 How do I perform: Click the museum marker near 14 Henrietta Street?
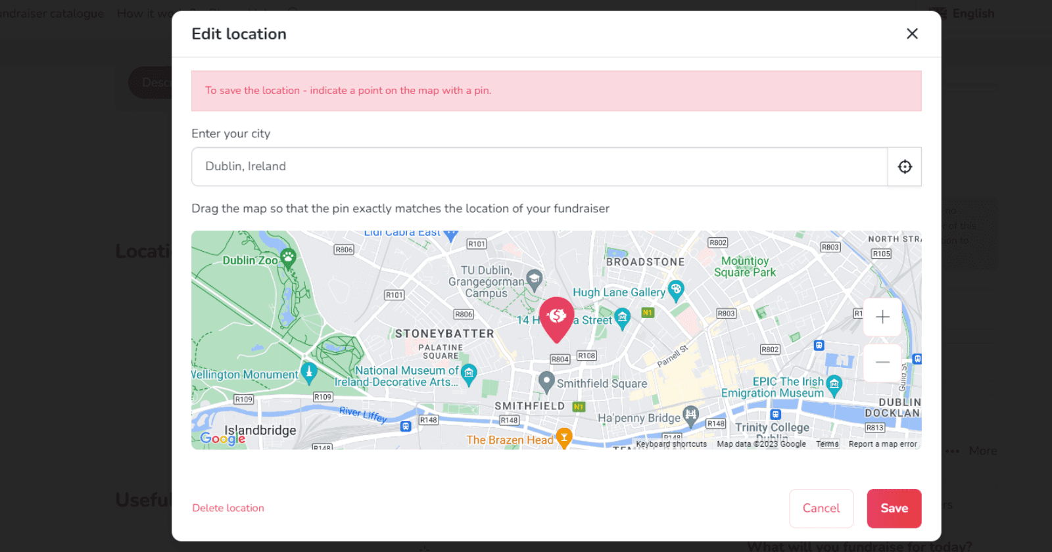pos(622,318)
